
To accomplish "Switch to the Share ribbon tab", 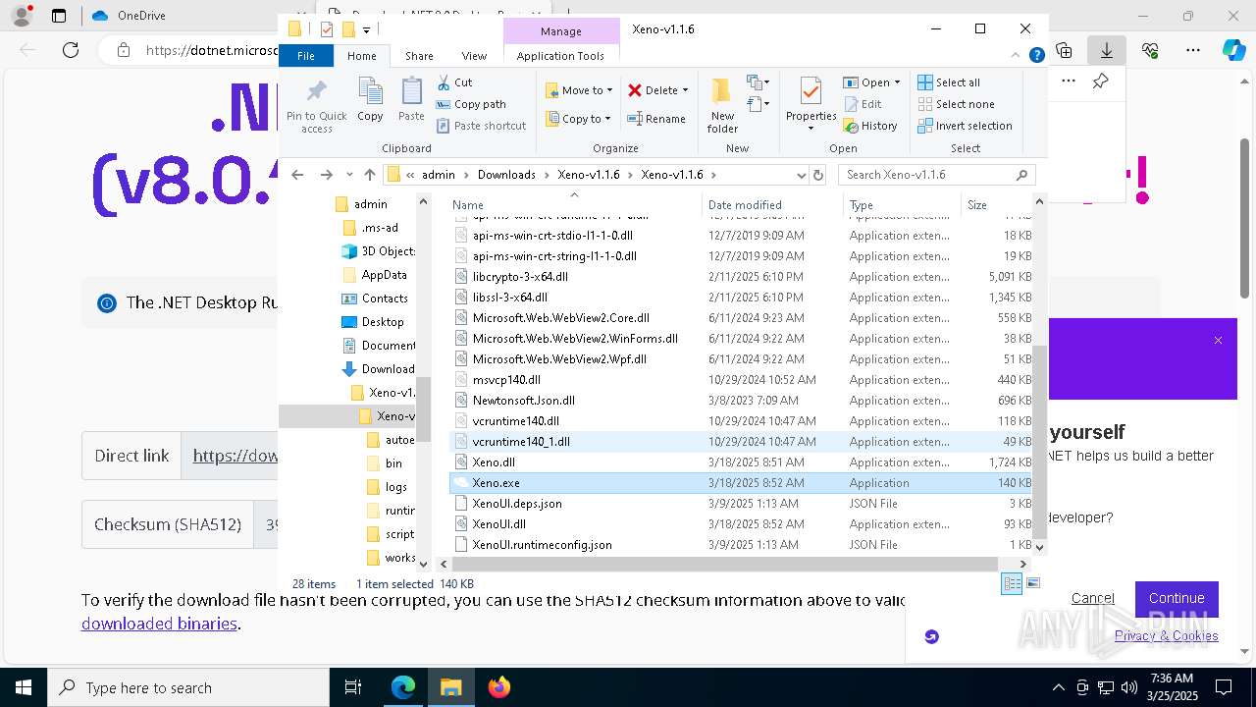I will 419,56.
